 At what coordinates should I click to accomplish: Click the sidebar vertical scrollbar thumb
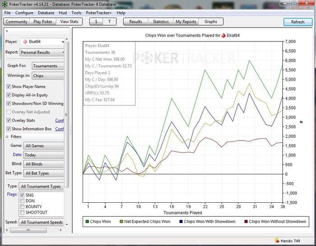point(67,114)
